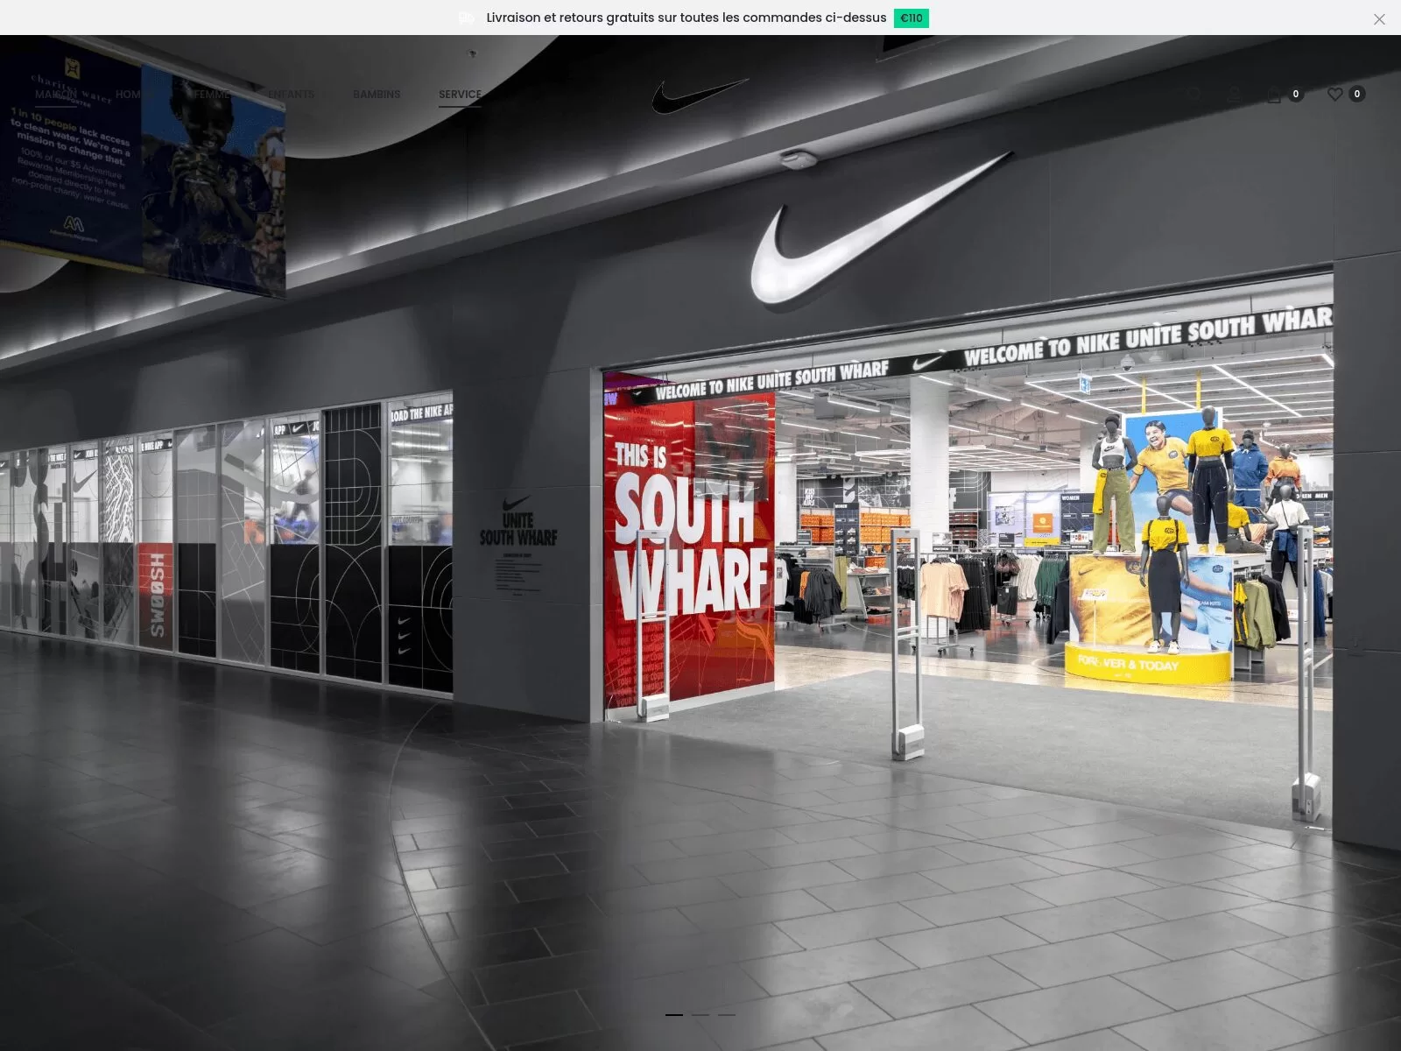Image resolution: width=1401 pixels, height=1051 pixels.
Task: Click the shopping bag counter badge
Action: 1296,94
